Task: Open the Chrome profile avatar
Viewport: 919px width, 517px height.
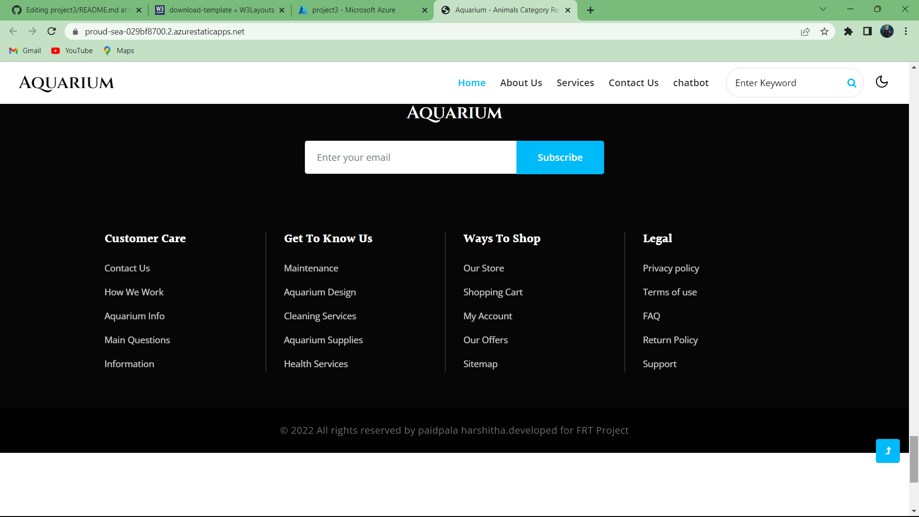Action: click(x=886, y=32)
